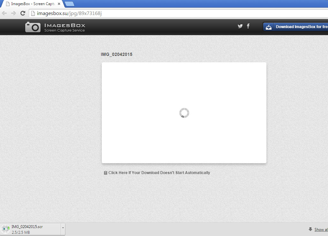
Task: Click the Show all downloads link
Action: click(x=321, y=229)
